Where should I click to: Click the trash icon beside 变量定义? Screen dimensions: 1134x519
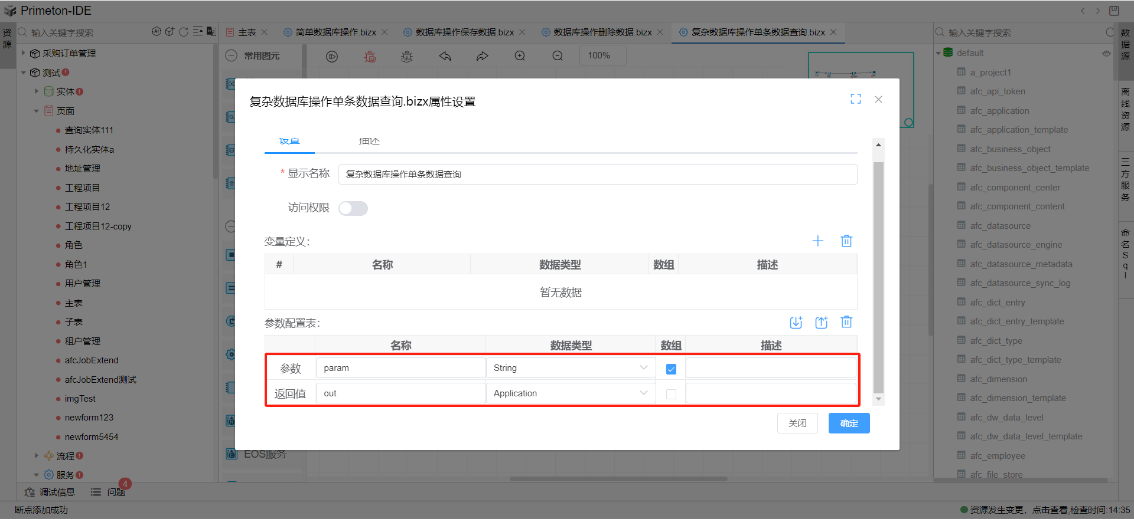point(846,241)
